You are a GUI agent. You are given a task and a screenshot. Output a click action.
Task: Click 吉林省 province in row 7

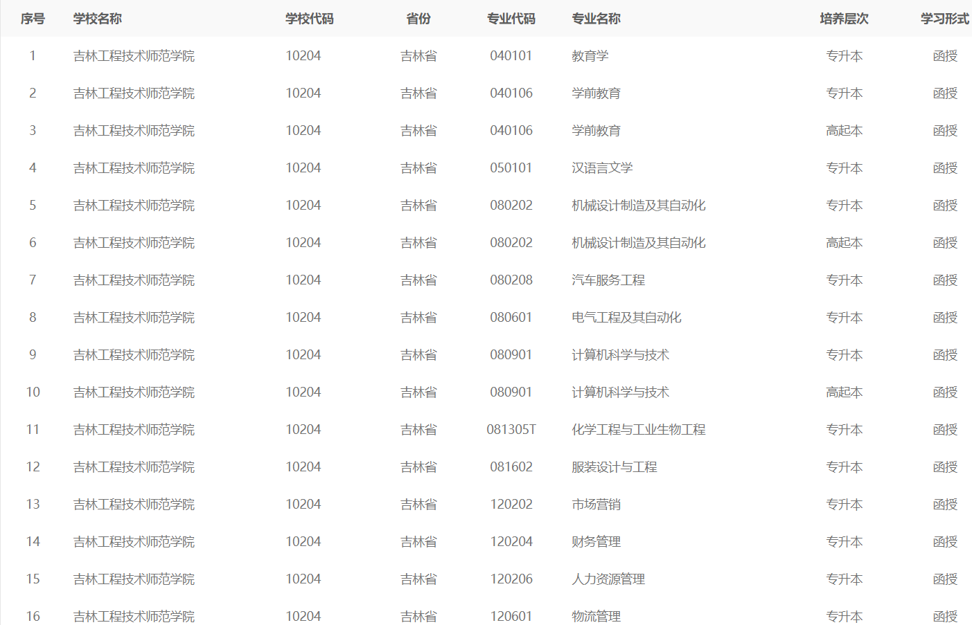[418, 280]
